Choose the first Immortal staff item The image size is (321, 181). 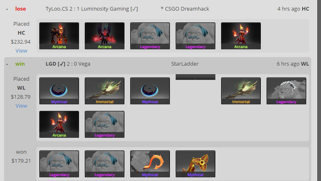[x=105, y=91]
